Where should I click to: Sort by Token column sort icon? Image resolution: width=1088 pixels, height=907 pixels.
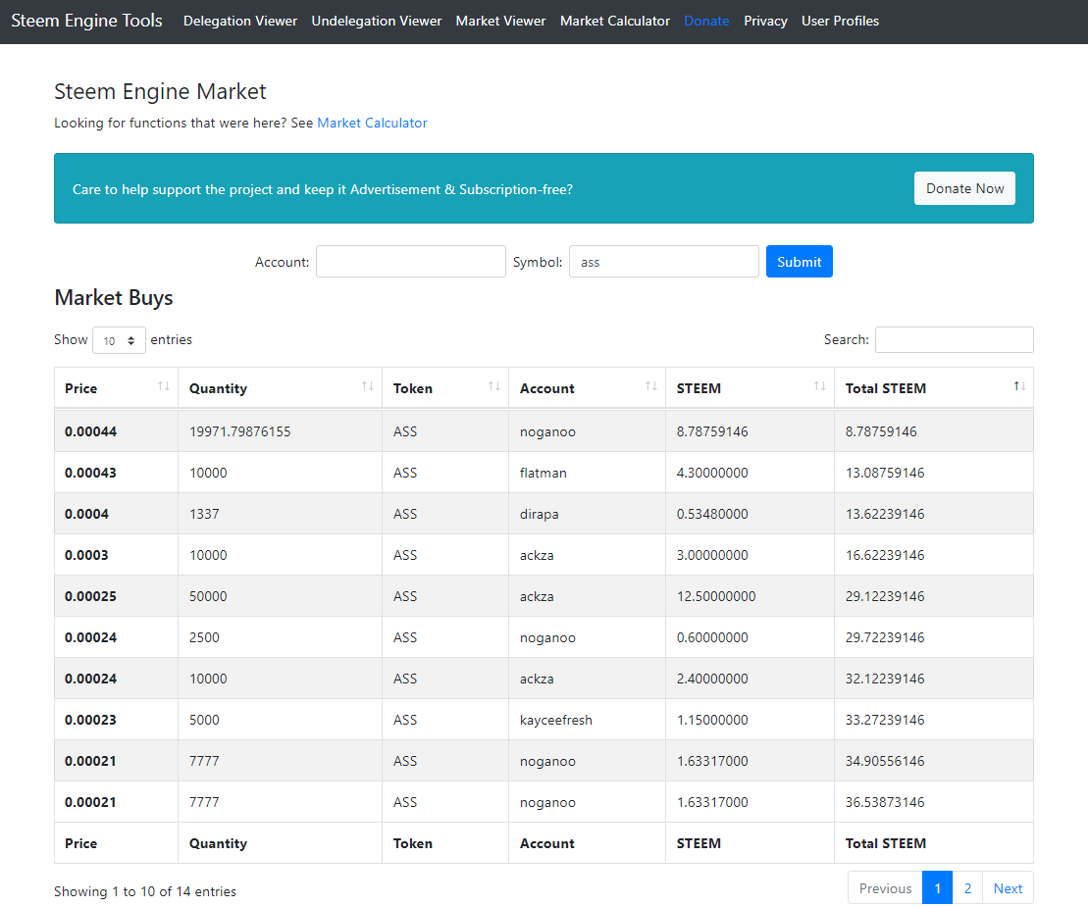click(494, 386)
